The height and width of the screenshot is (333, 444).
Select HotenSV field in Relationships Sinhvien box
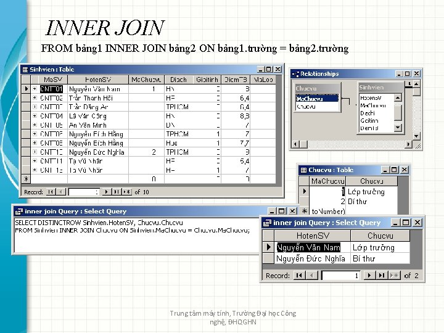point(376,98)
